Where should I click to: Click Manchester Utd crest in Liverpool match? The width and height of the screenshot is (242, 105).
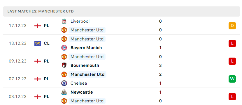64,30
